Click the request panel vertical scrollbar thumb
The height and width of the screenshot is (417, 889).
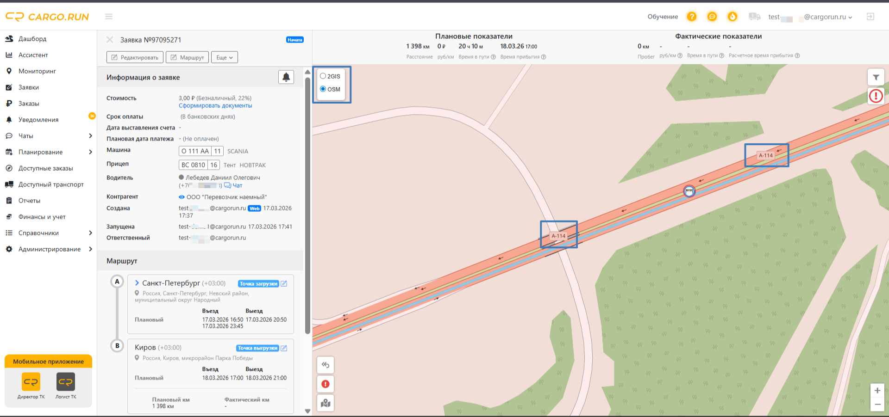307,205
